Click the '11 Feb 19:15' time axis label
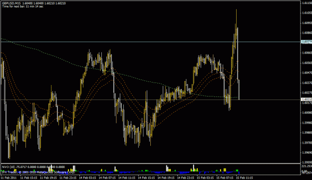Image resolution: width=312 pixels, height=180 pixels. click(48, 177)
